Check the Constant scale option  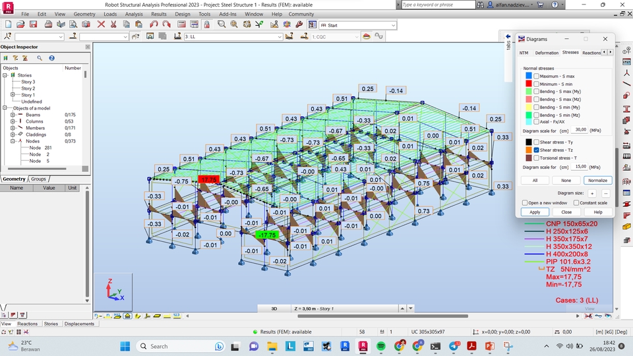(x=576, y=202)
